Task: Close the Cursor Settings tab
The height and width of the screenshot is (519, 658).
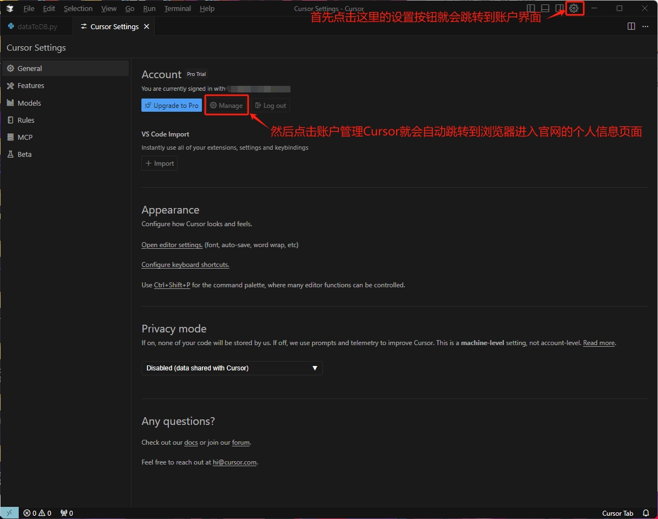Action: pyautogui.click(x=146, y=26)
